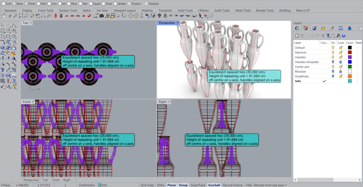Open the Notifications bell panel tab
This screenshot has width=363, height=187.
pyautogui.click(x=350, y=28)
